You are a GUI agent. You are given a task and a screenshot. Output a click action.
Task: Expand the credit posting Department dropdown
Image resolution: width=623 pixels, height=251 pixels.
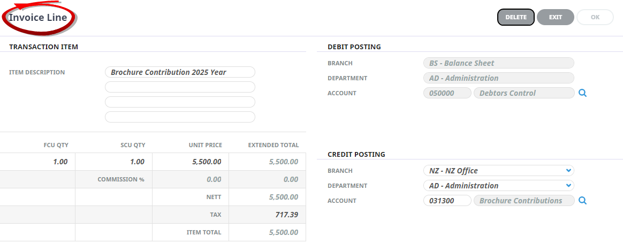[498, 186]
